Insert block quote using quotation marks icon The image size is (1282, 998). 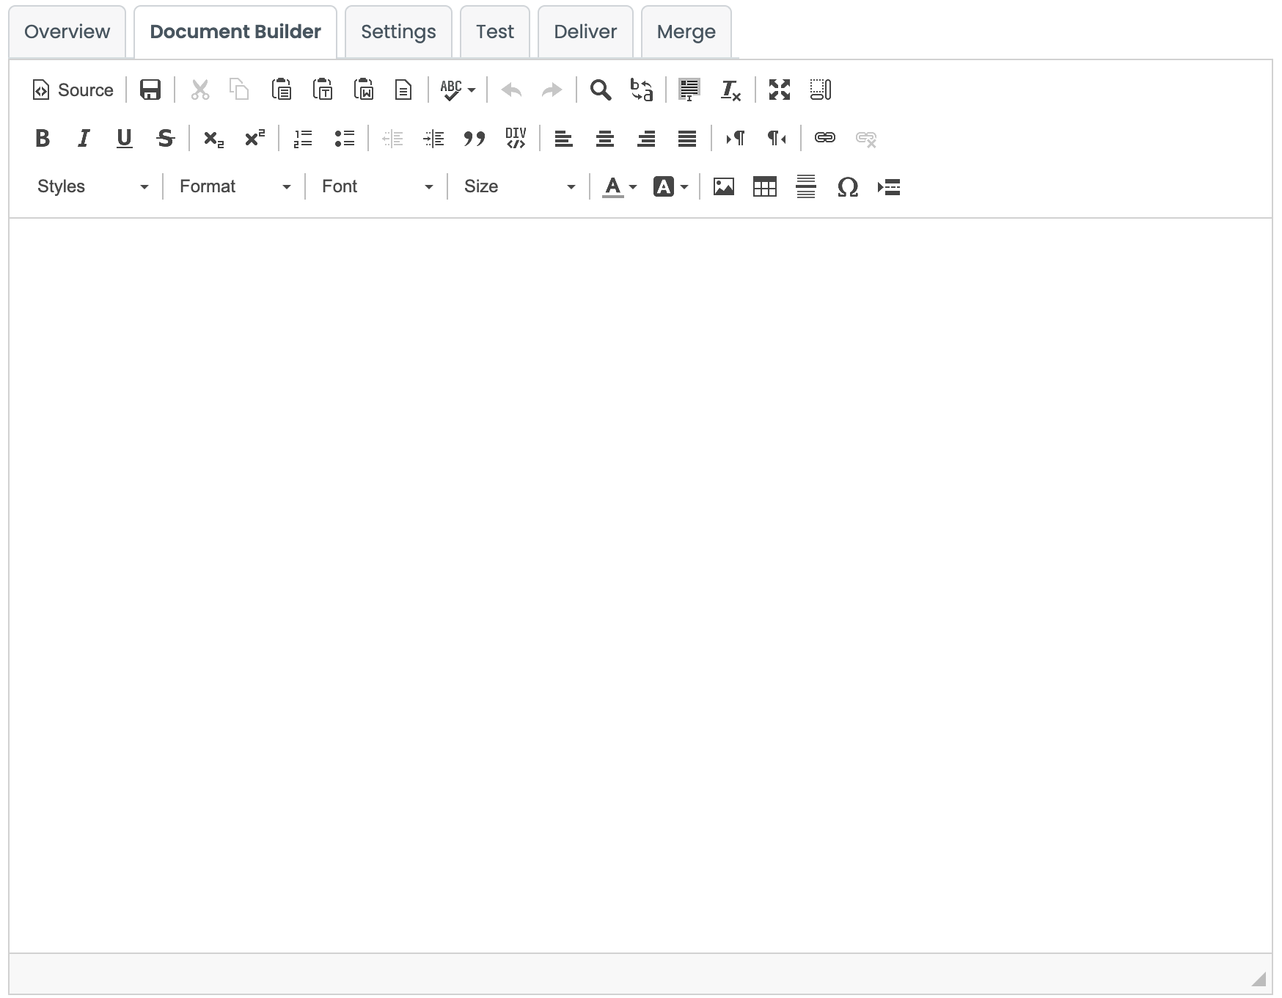click(475, 139)
